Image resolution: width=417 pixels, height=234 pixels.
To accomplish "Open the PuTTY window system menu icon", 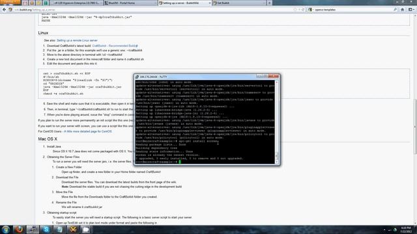I will [x=137, y=77].
